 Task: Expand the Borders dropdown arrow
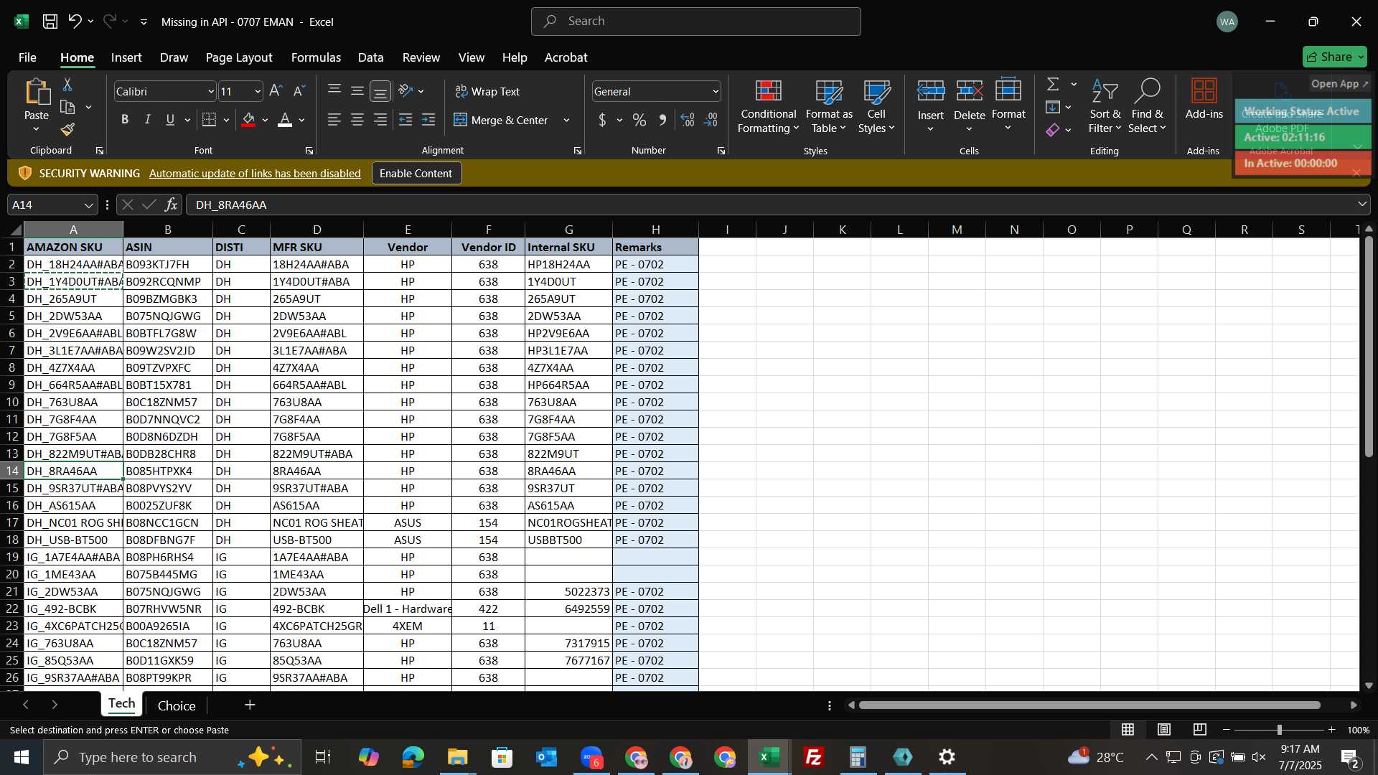226,120
